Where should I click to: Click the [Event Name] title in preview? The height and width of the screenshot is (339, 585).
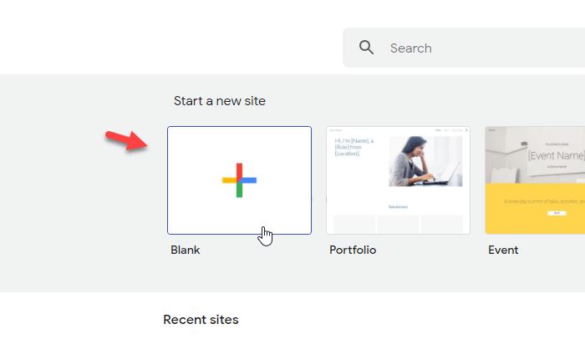(555, 155)
